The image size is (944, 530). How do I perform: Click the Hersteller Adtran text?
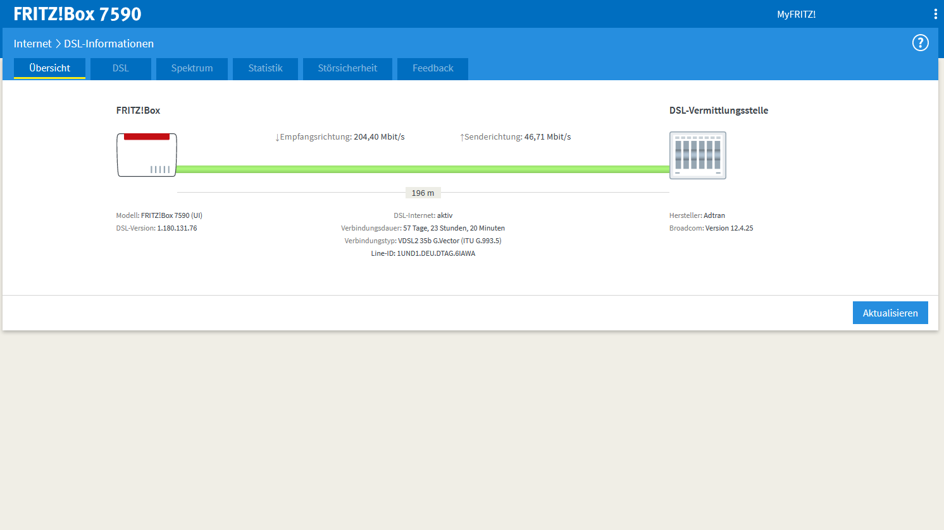[697, 215]
